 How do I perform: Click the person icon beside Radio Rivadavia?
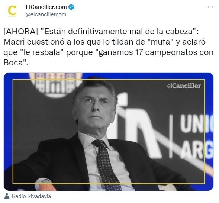pyautogui.click(x=7, y=196)
